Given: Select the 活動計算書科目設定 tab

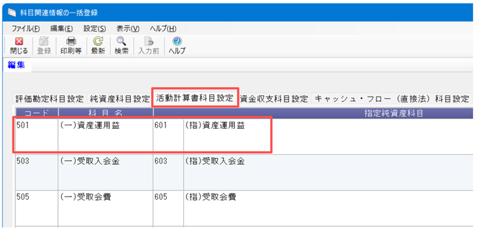Looking at the screenshot, I should tap(195, 98).
